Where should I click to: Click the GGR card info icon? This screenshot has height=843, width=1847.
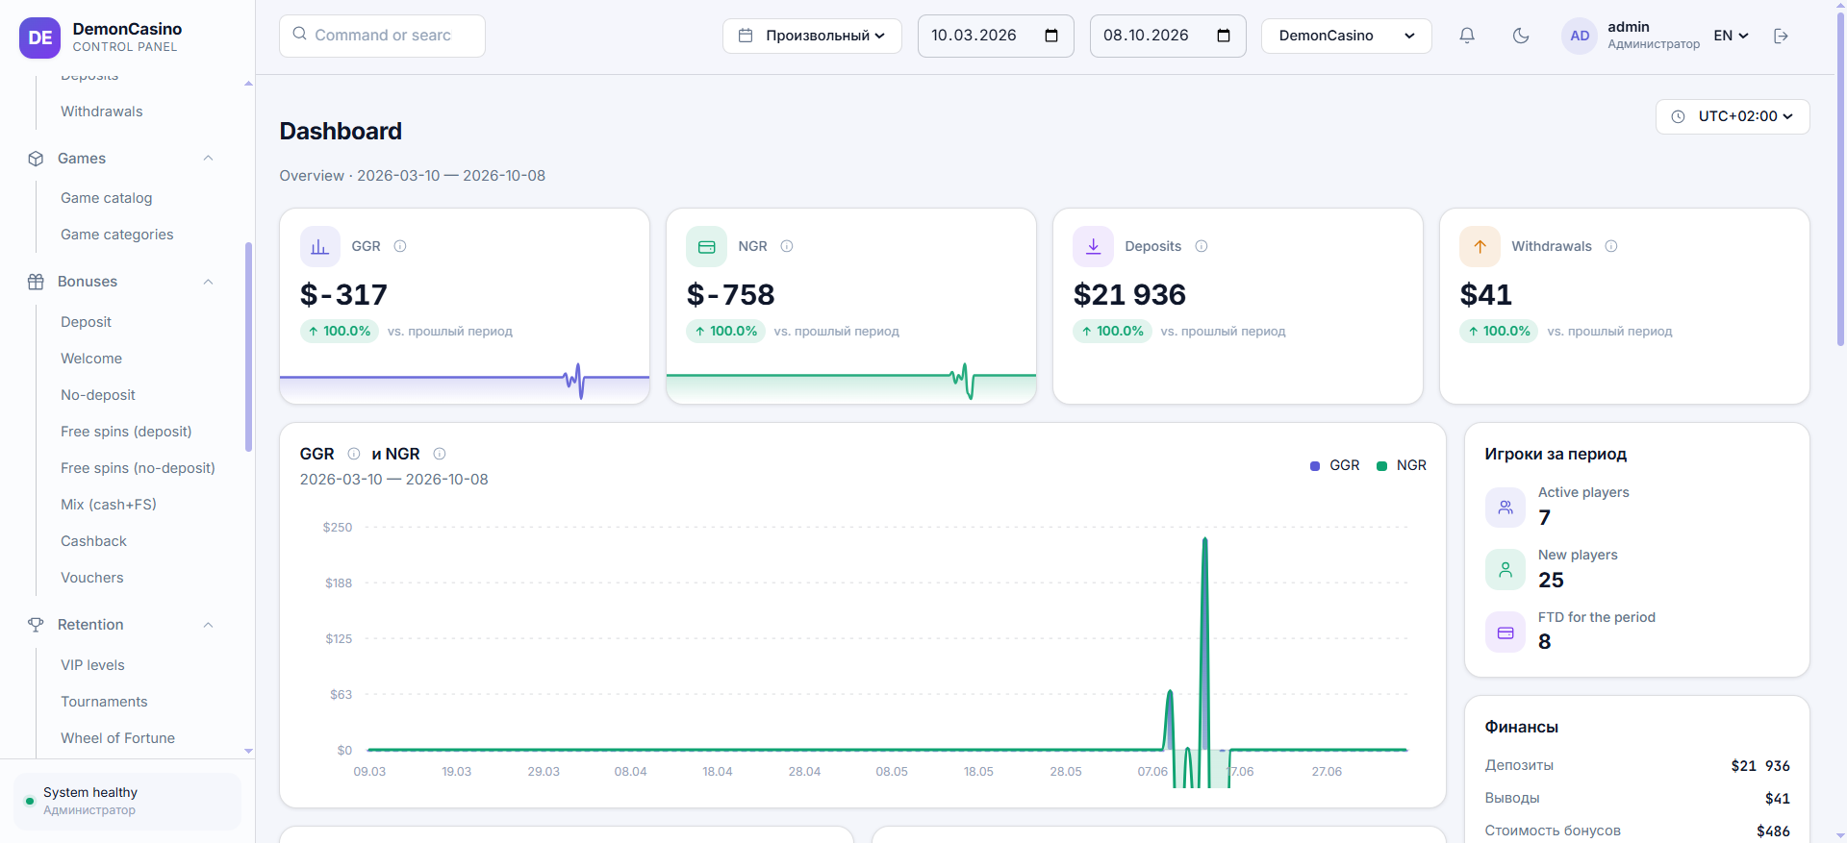(400, 246)
